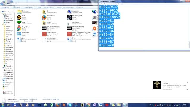190x107 pixels.
Task: Collapse the Библиотеки tree node
Action: click(2, 14)
